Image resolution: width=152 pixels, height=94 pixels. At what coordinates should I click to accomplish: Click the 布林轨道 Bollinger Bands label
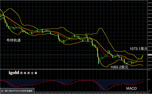(14, 40)
